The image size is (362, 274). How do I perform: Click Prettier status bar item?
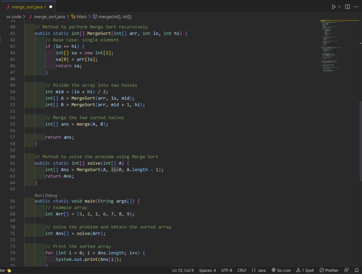[329, 270]
